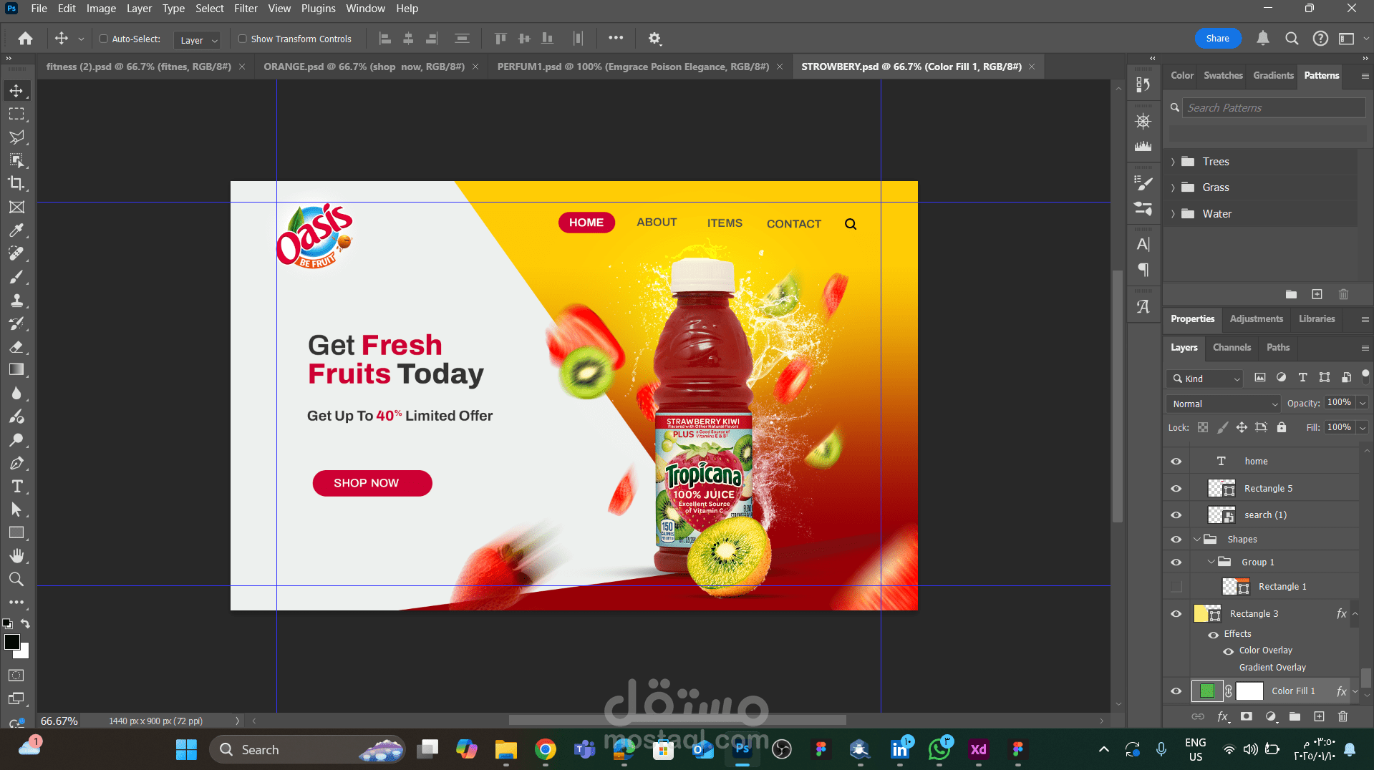Select the Move tool
1374x770 pixels.
(x=16, y=91)
